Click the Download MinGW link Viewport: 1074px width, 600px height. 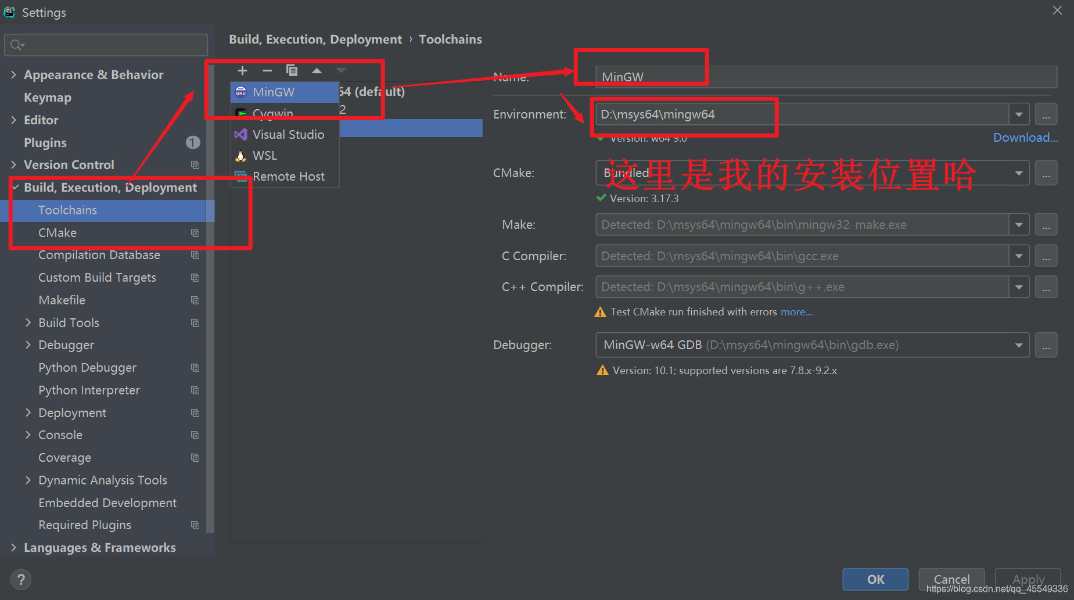pyautogui.click(x=1025, y=138)
